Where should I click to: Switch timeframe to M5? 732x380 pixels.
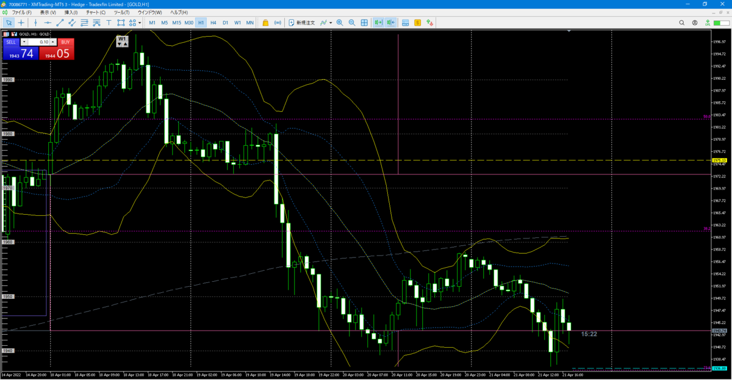tap(164, 23)
